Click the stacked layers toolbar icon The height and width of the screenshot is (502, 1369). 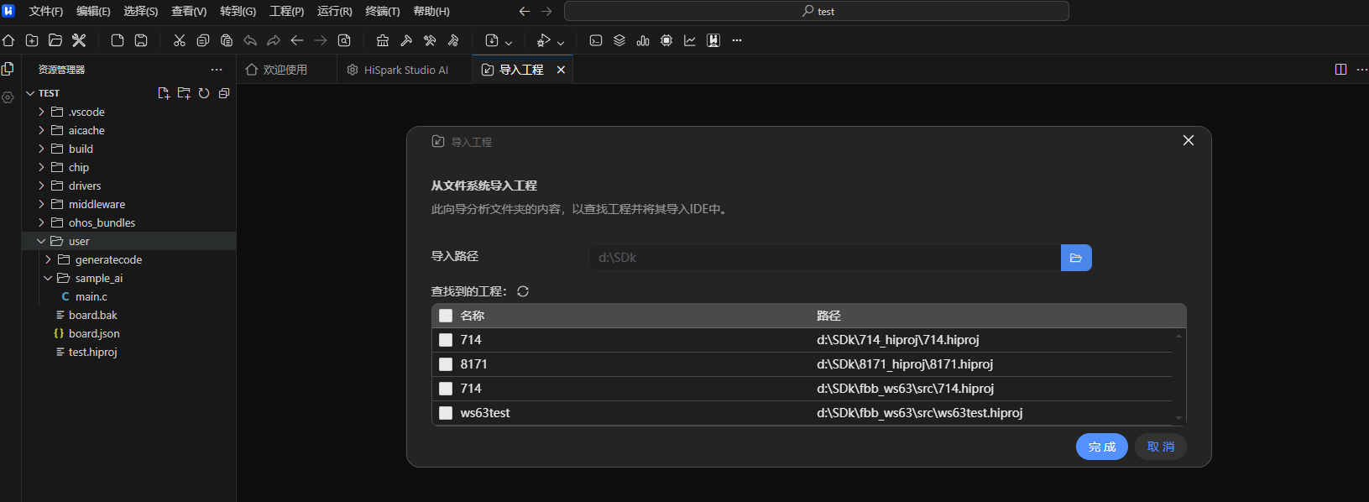click(619, 40)
